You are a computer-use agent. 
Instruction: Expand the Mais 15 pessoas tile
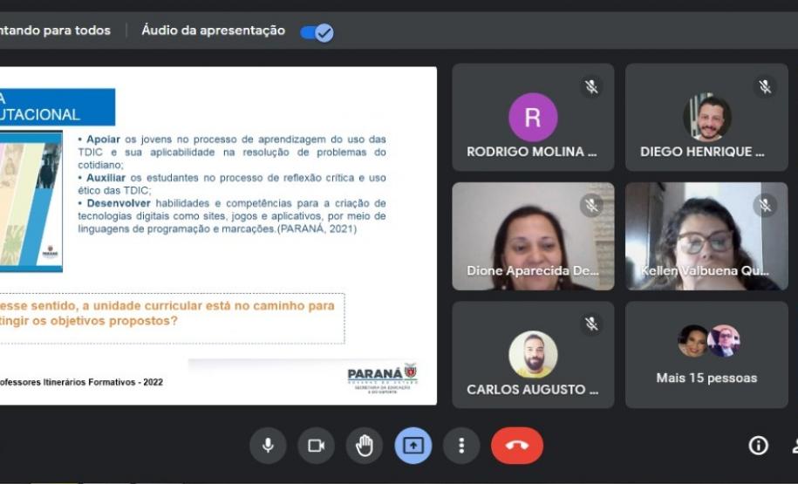click(706, 354)
